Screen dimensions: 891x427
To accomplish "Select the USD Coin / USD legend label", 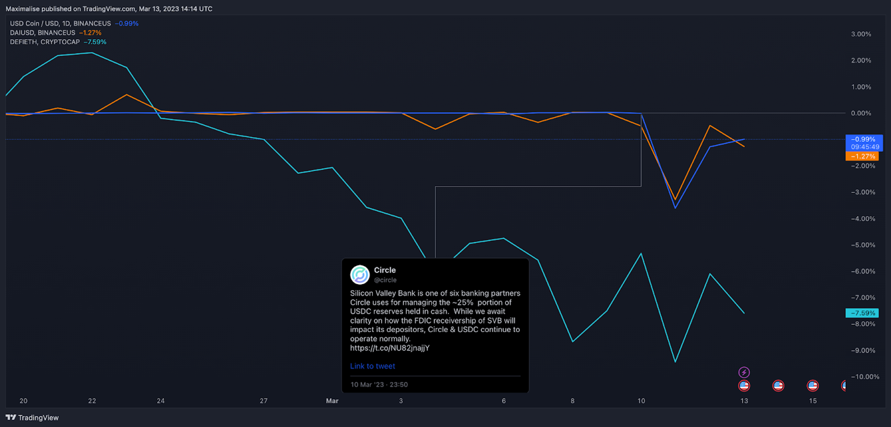I will click(x=61, y=24).
